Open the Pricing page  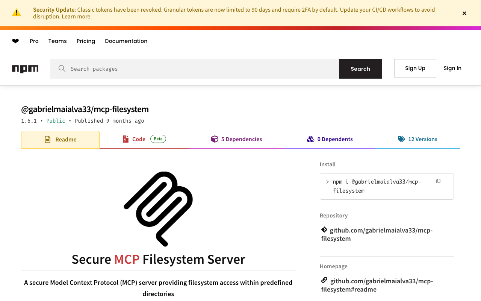(86, 41)
